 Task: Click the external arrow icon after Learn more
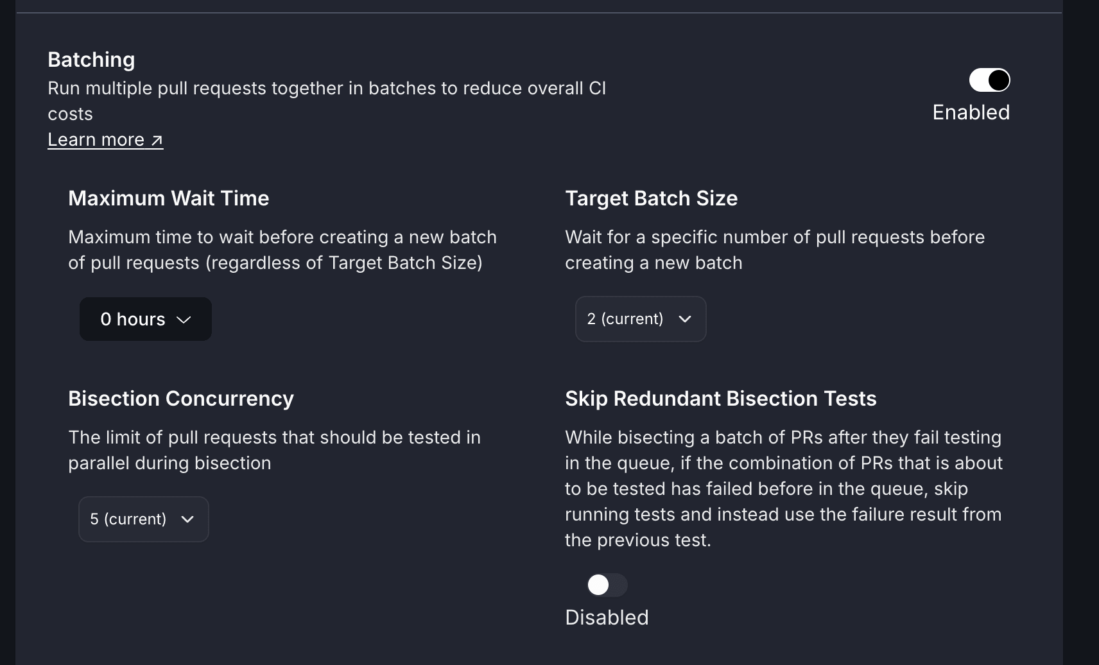pyautogui.click(x=157, y=140)
